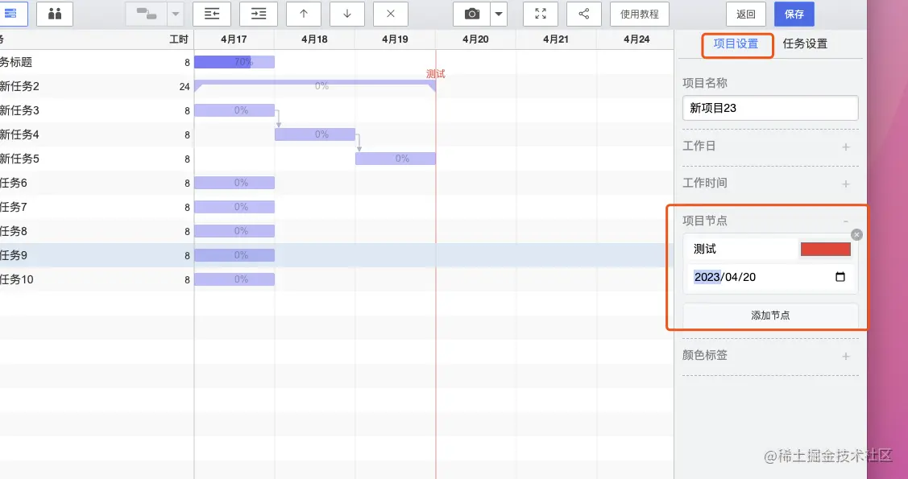Expand the 工作日 section

click(845, 147)
